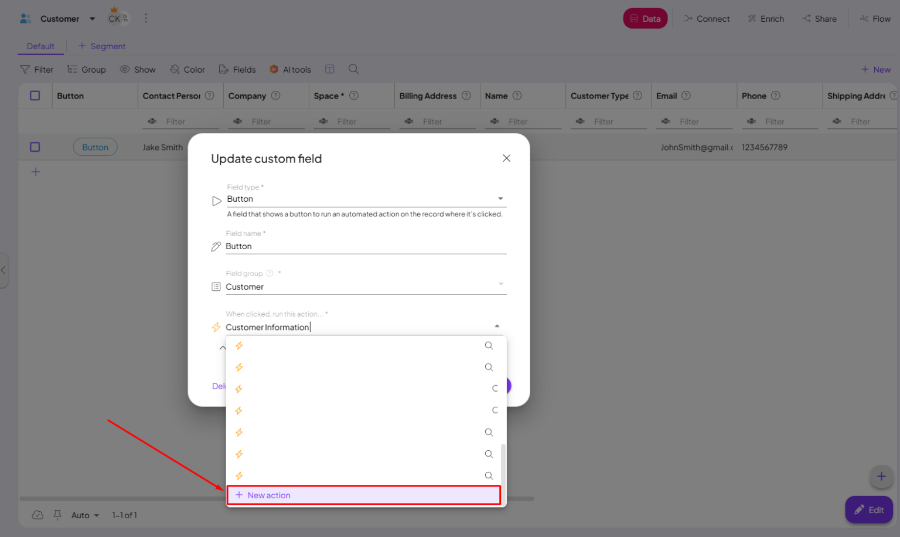
Task: Open the Auto dropdown
Action: (x=84, y=515)
